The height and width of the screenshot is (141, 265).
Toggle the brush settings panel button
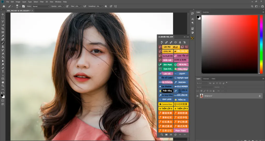pyautogui.click(x=24, y=6)
